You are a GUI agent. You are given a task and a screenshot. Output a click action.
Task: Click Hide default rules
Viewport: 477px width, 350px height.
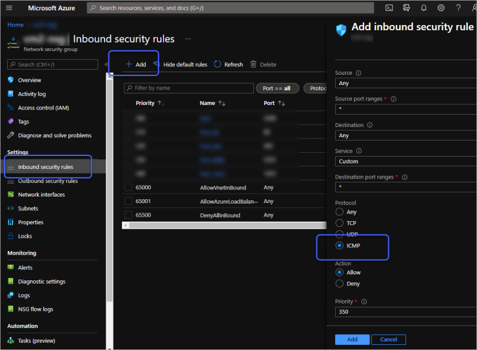[180, 64]
